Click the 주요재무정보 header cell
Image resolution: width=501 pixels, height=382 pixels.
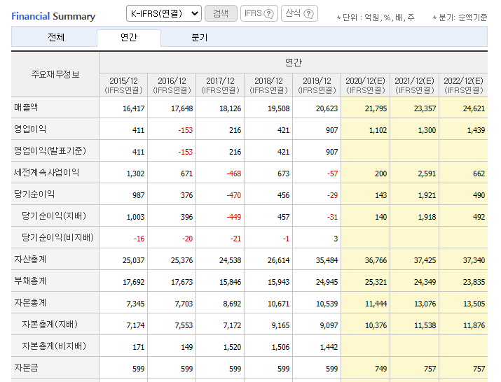point(55,74)
